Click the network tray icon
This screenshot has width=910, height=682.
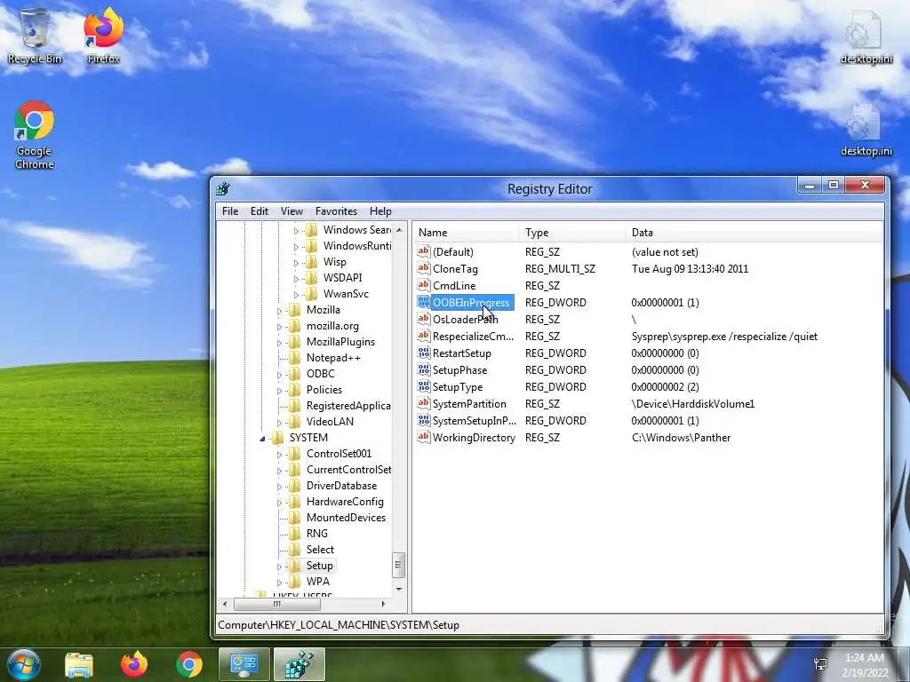point(820,664)
